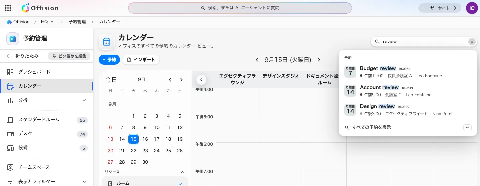Open Account review booking result
This screenshot has width=480, height=186.
click(x=408, y=91)
